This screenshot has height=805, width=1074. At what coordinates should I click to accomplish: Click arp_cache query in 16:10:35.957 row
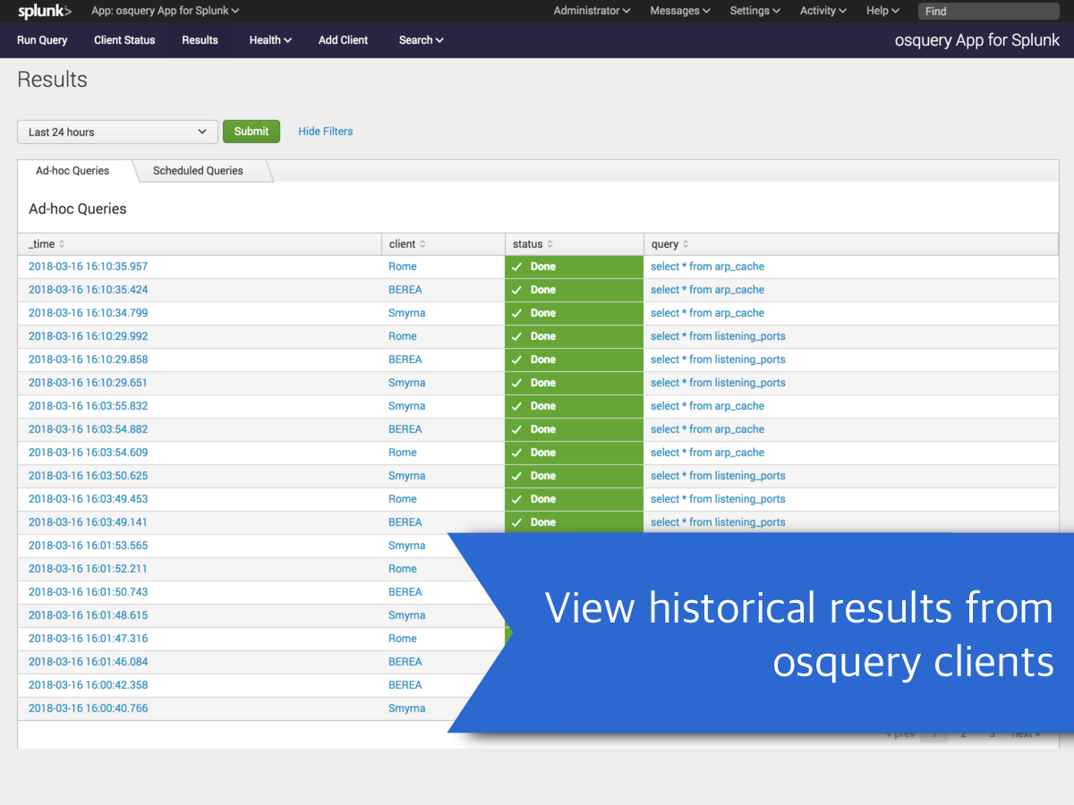tap(708, 267)
